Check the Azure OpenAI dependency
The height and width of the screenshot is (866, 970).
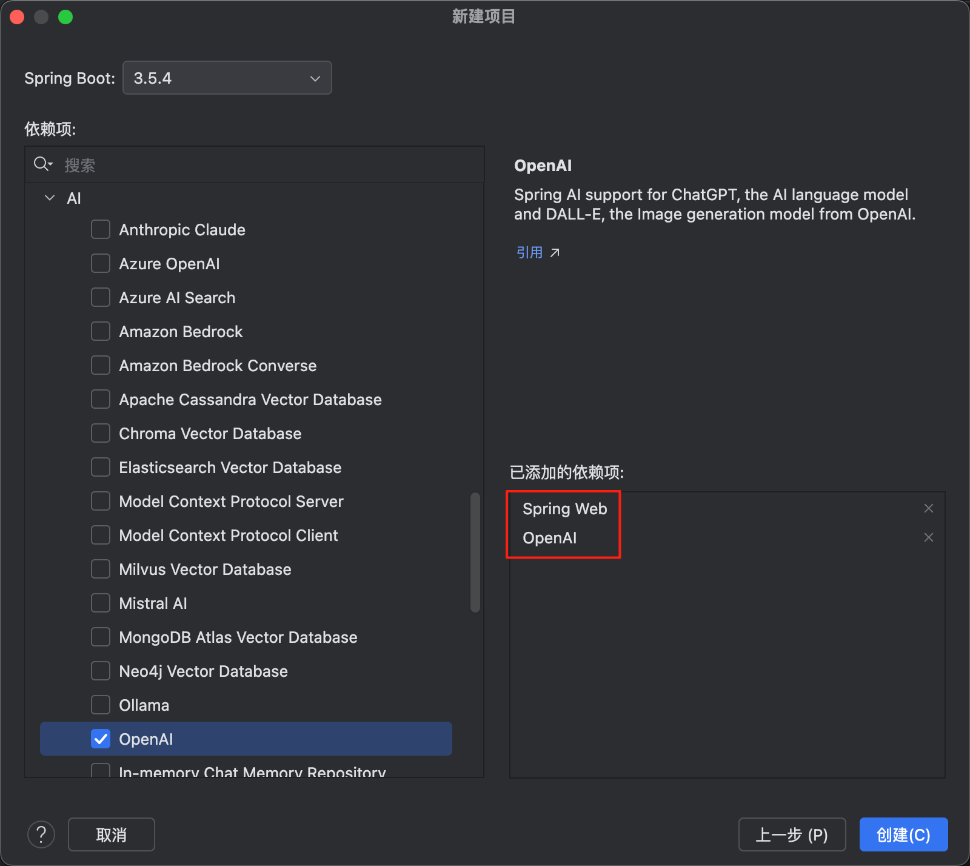[x=101, y=264]
